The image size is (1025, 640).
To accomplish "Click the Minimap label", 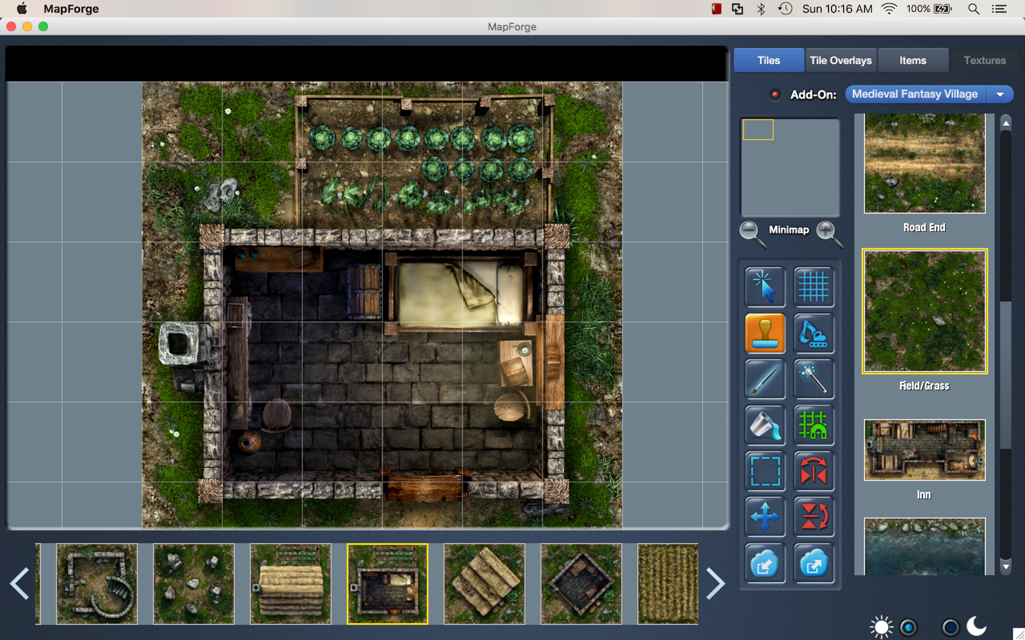I will point(789,230).
